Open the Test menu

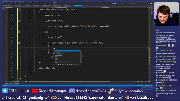29,3
